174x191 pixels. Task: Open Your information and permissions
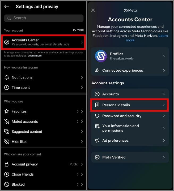click(x=130, y=128)
